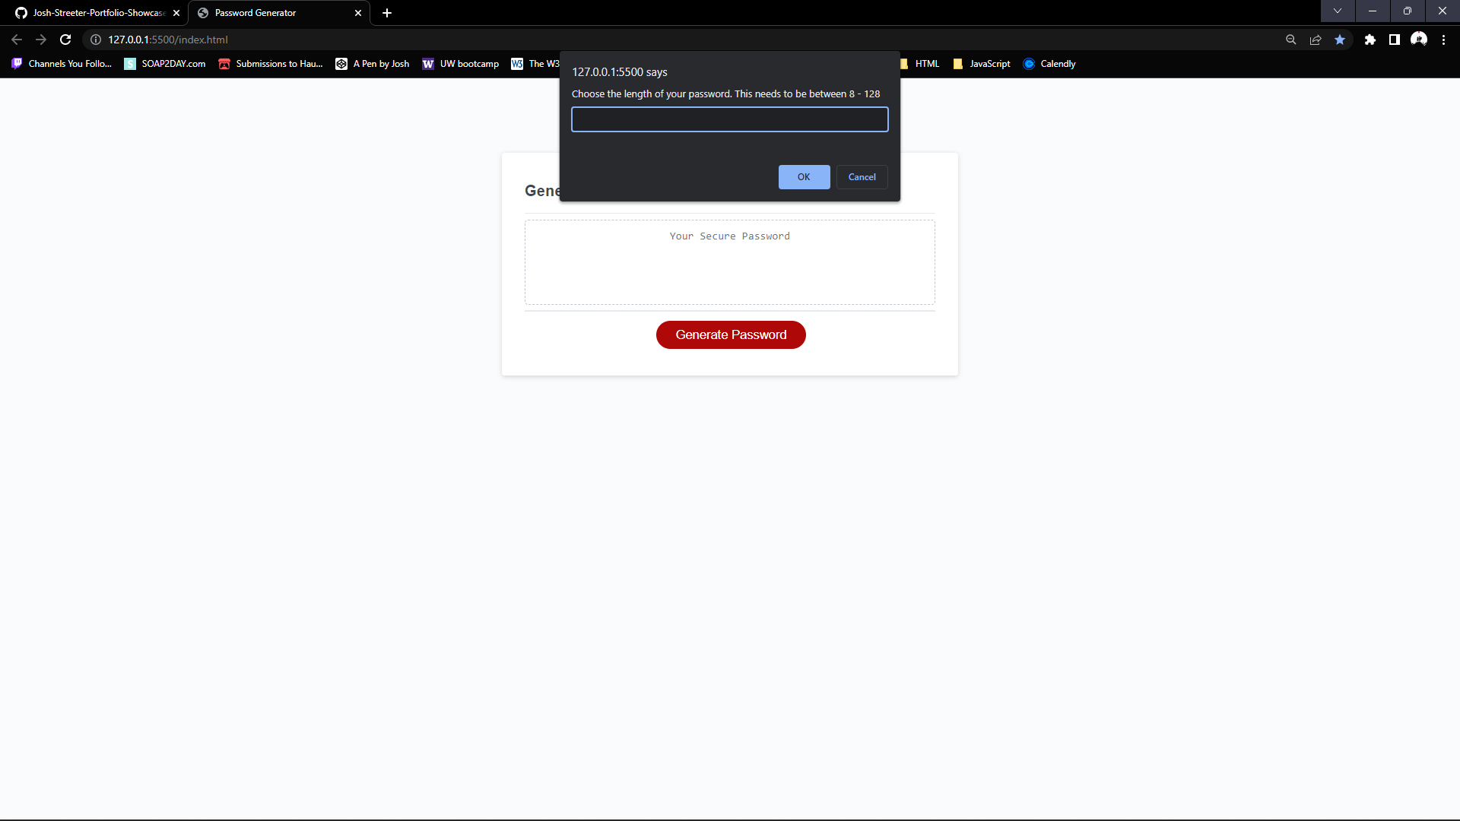Open the UW bootcamp bookmark
The width and height of the screenshot is (1460, 821).
[x=460, y=64]
